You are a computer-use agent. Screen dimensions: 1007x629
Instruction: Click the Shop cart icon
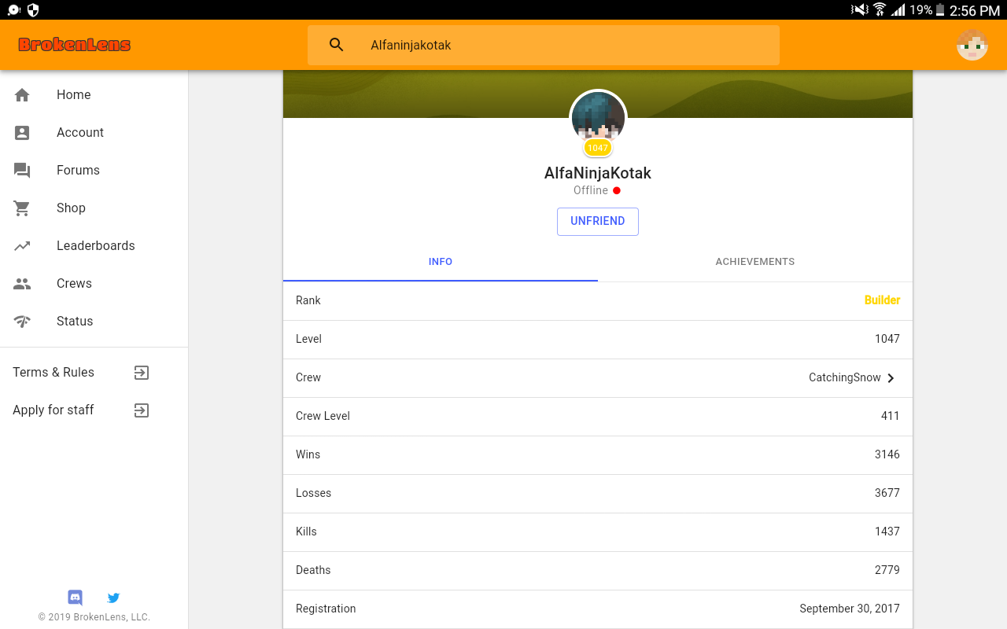pos(22,208)
